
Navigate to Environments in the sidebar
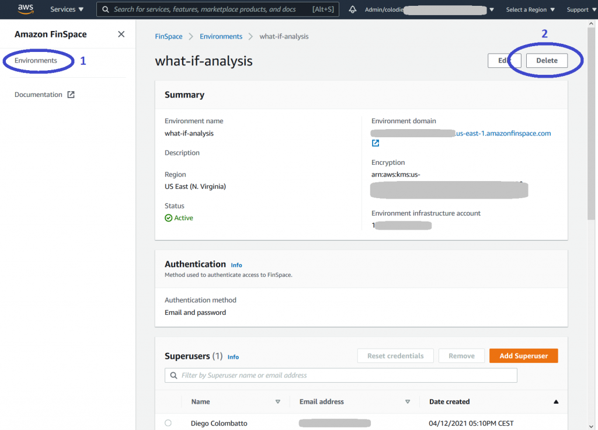36,60
